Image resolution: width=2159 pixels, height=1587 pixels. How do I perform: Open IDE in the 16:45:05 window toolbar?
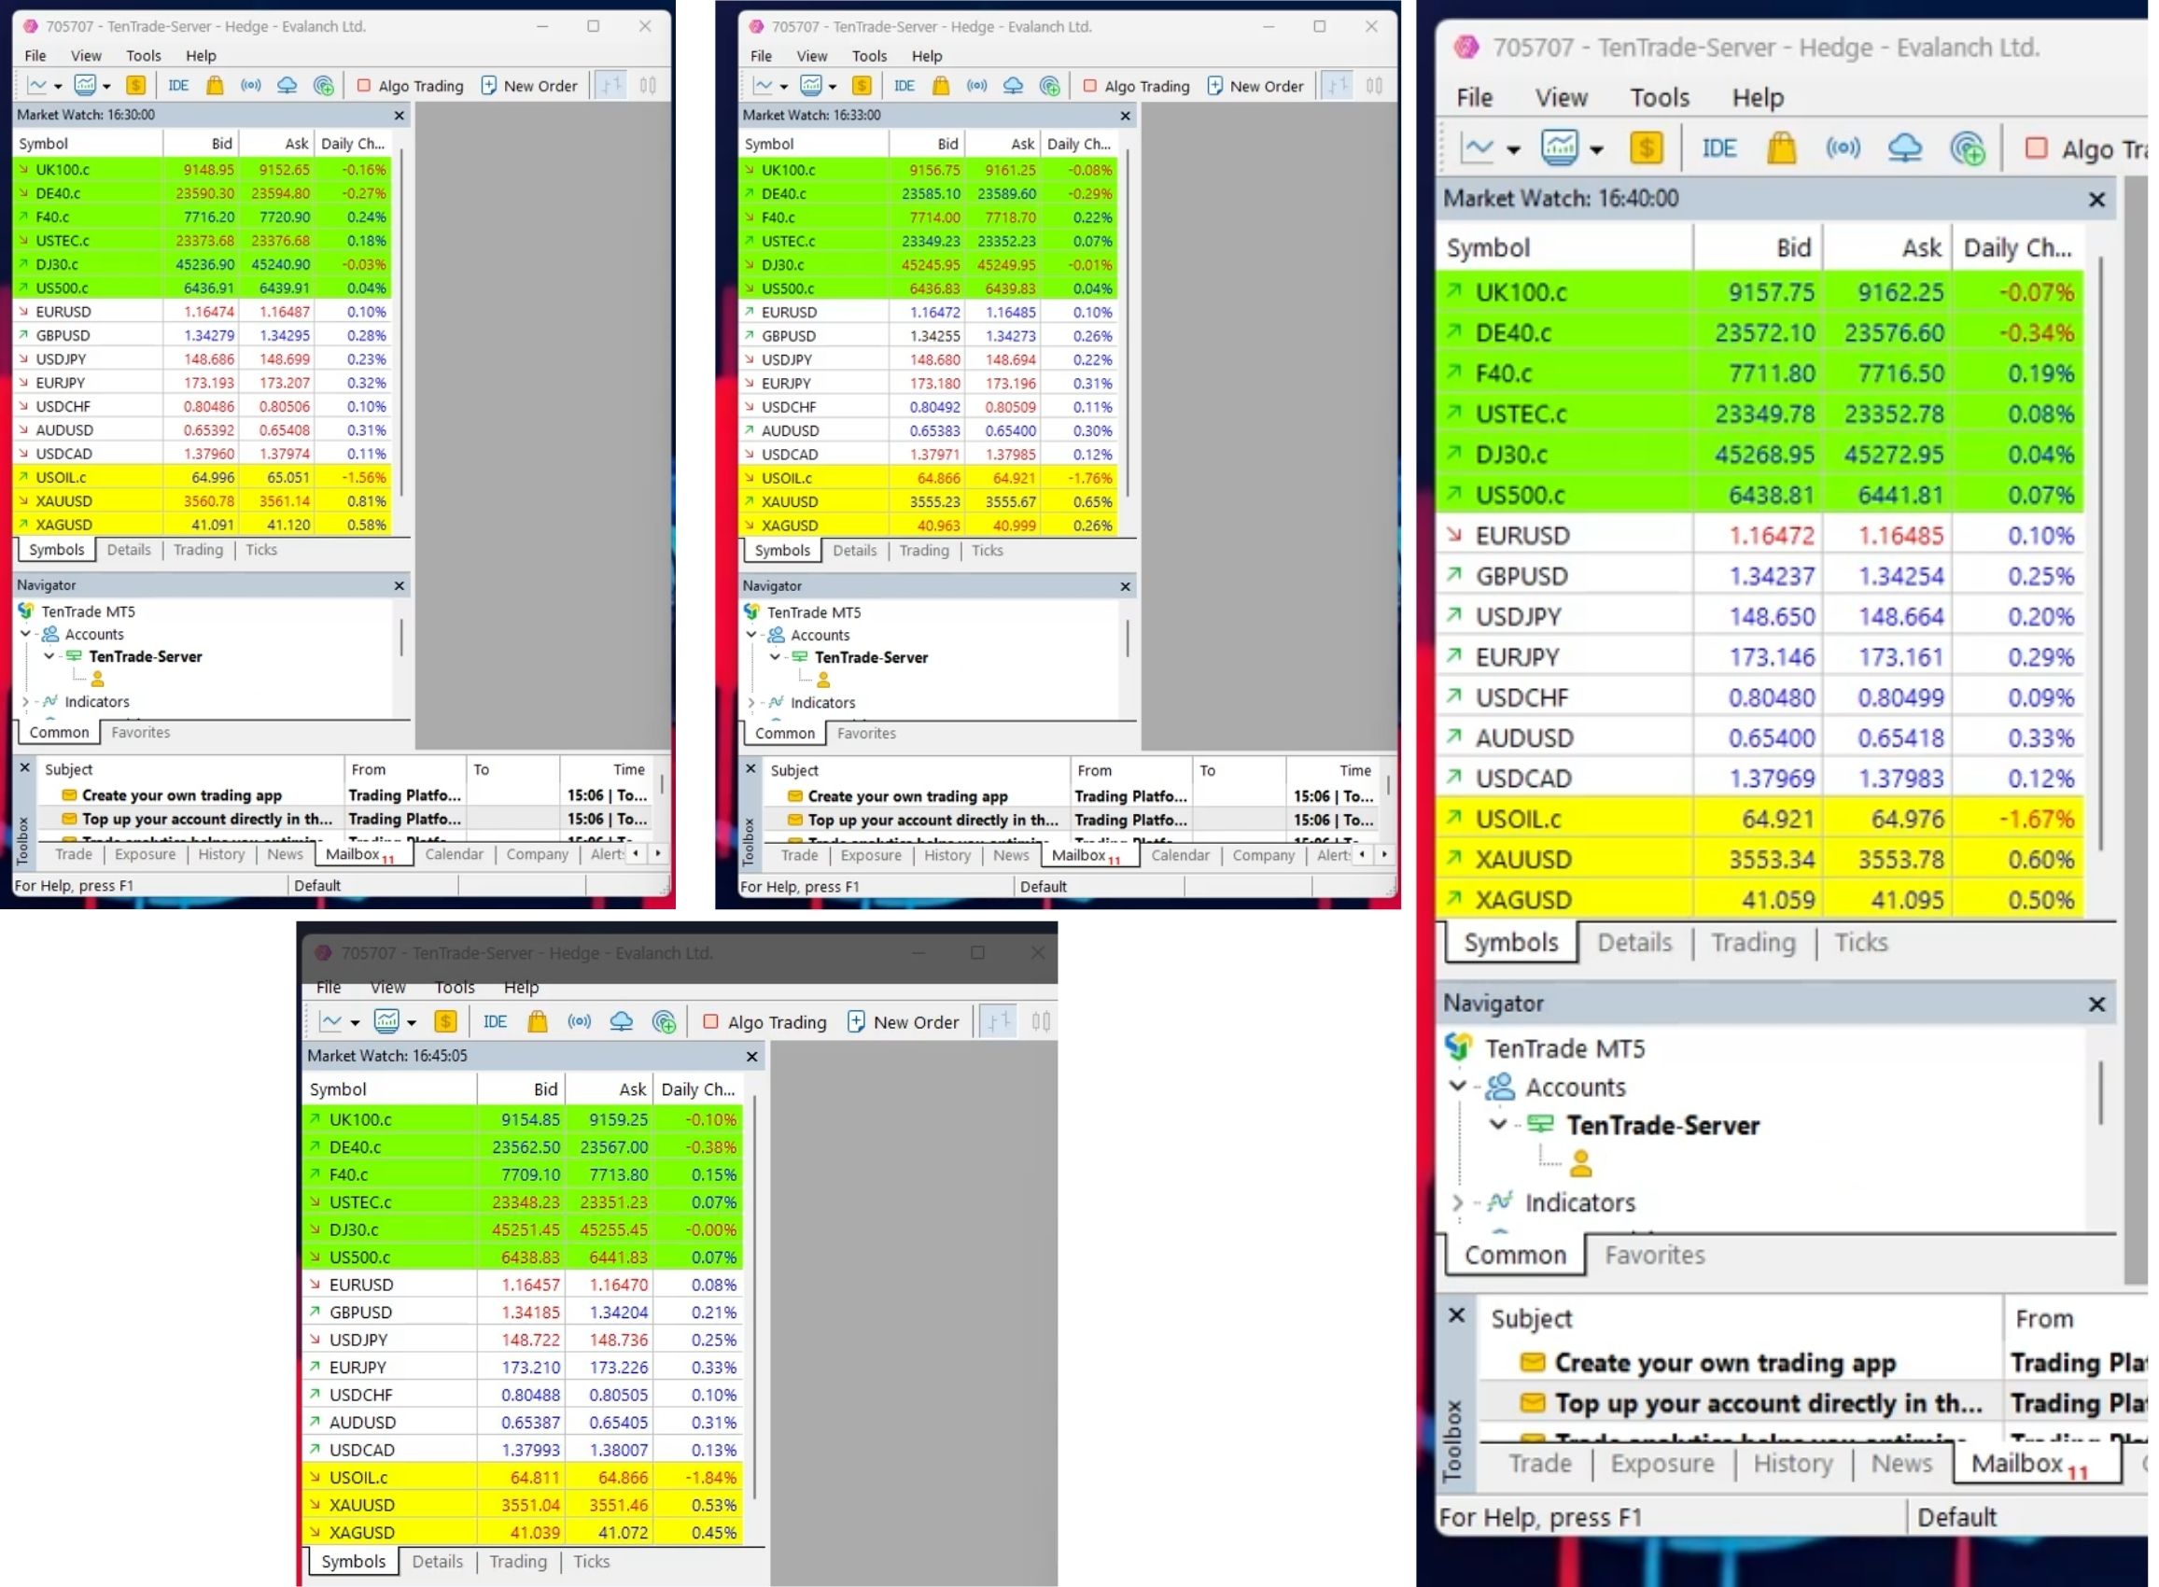pyautogui.click(x=495, y=1022)
